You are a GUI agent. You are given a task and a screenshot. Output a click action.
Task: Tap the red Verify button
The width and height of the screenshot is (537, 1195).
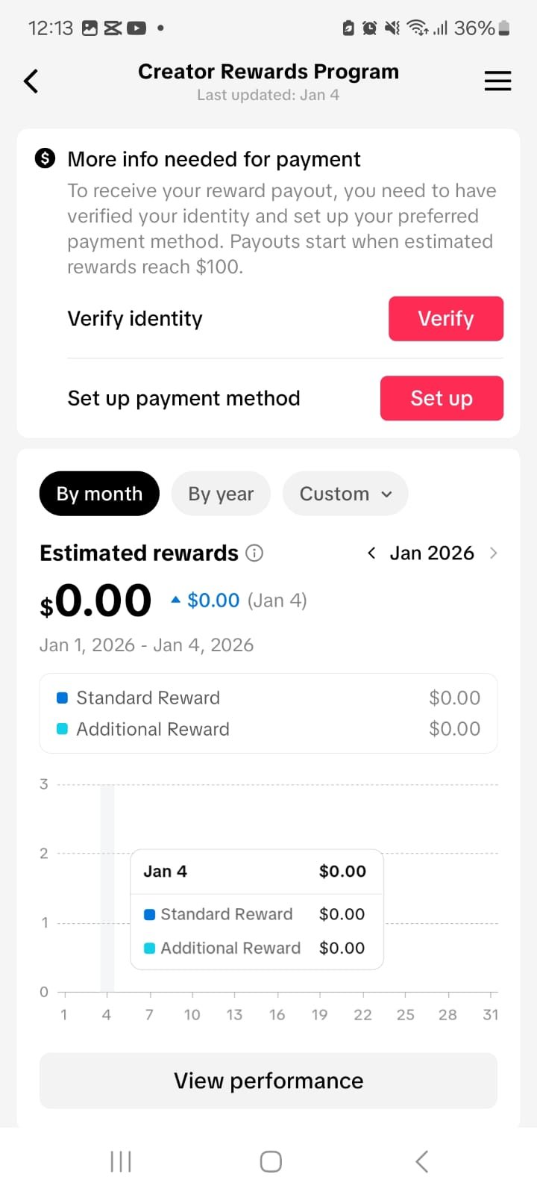click(x=446, y=319)
